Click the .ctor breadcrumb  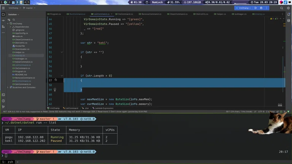[86, 108]
